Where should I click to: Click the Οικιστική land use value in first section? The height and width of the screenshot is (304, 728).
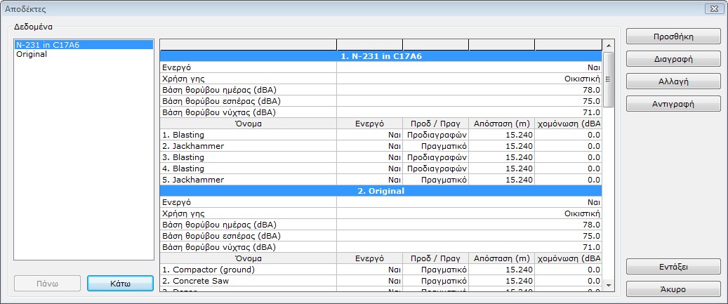pyautogui.click(x=581, y=79)
